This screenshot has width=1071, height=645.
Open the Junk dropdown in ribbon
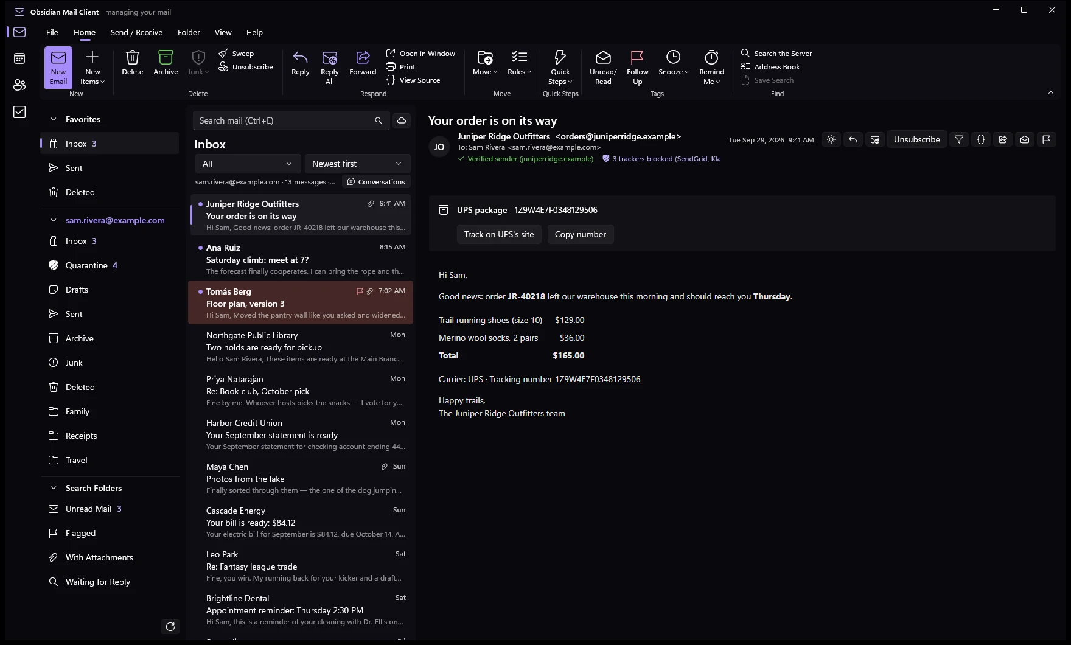(198, 63)
